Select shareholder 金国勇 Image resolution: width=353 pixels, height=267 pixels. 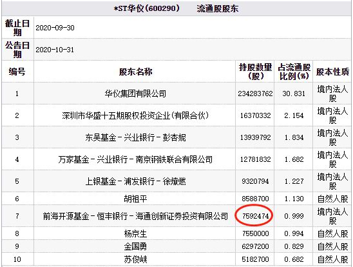coord(135,246)
